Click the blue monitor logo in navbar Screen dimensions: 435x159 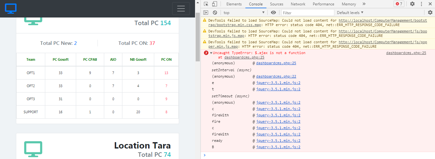pos(11,8)
